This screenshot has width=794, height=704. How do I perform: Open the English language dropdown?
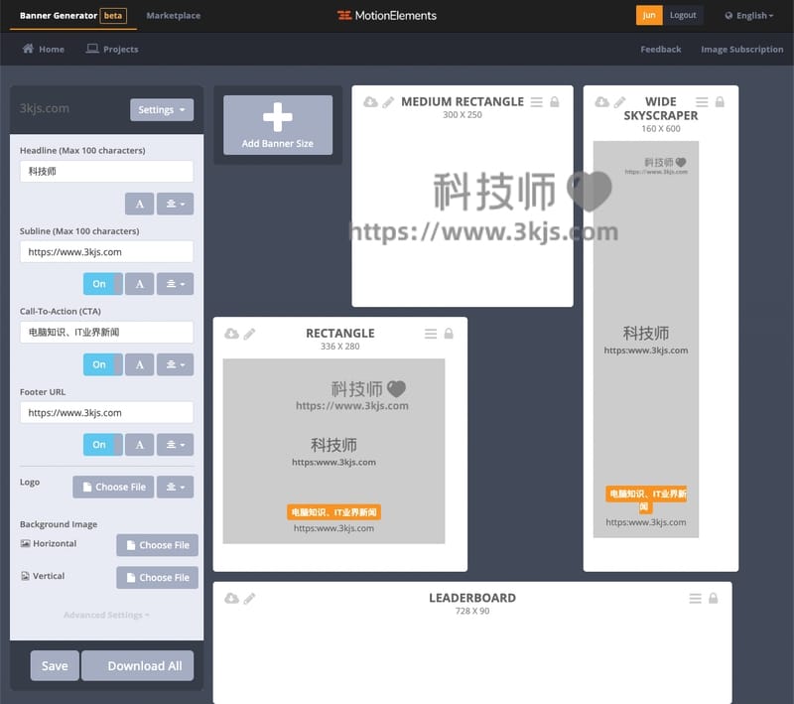[749, 16]
